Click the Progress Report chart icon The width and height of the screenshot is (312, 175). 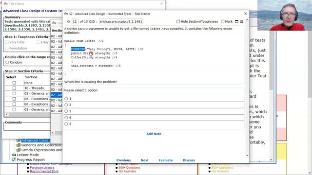[x=14, y=159]
